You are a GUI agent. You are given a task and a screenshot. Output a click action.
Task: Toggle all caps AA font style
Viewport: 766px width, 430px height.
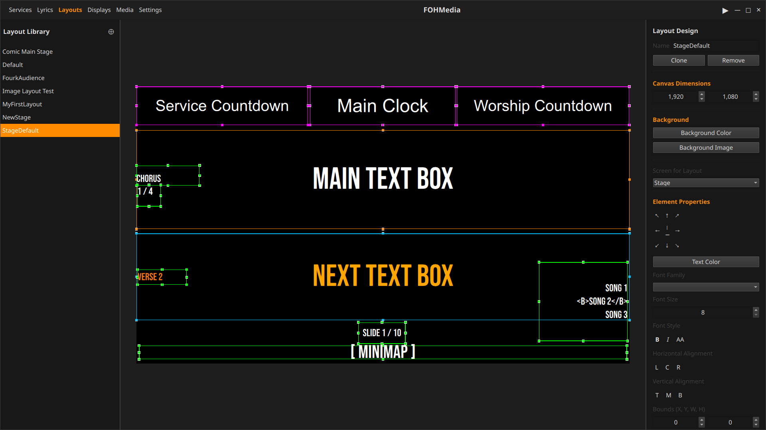click(x=680, y=340)
